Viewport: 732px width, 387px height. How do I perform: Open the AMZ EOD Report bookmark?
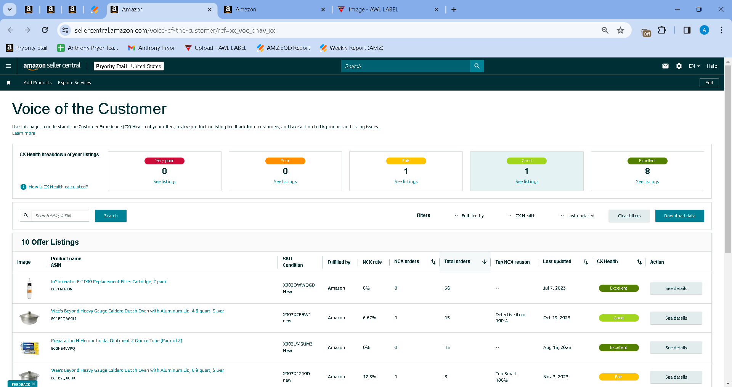tap(283, 48)
